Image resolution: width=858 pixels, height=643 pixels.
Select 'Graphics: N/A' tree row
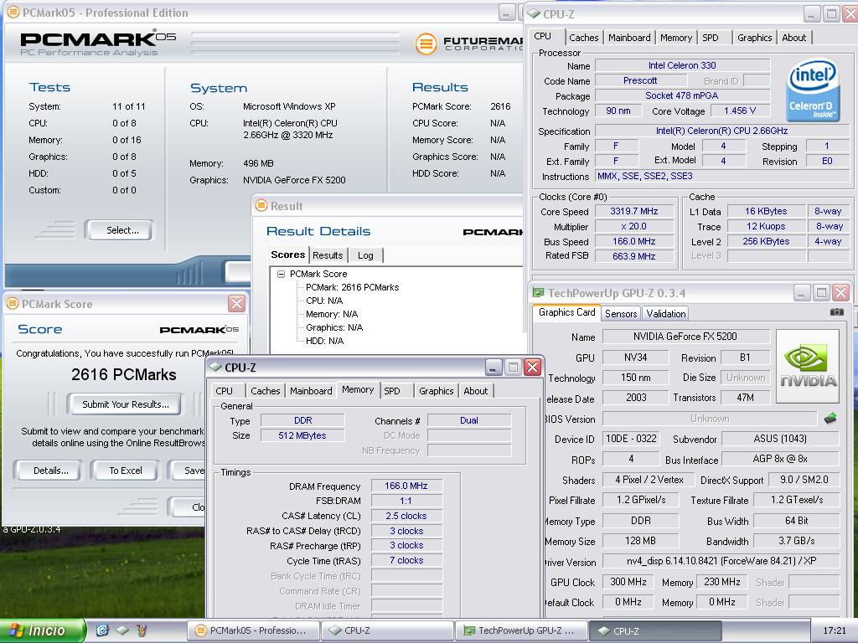tap(333, 327)
